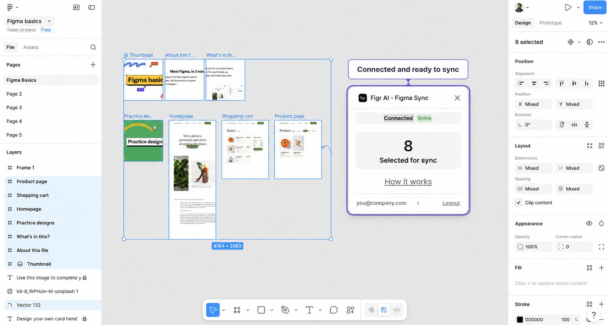Toggle the sidebar panel layout icon
This screenshot has height=325, width=608.
pyautogui.click(x=91, y=7)
